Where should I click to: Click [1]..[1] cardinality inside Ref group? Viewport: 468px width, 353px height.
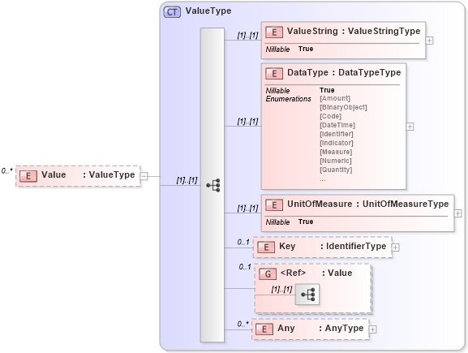(281, 290)
